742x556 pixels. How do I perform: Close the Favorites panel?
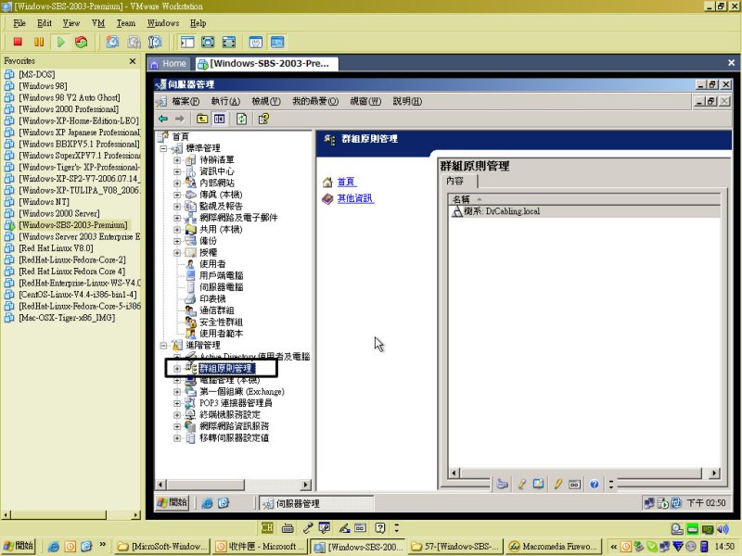tap(133, 61)
